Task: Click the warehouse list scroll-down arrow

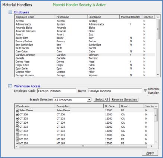Action: point(156,142)
